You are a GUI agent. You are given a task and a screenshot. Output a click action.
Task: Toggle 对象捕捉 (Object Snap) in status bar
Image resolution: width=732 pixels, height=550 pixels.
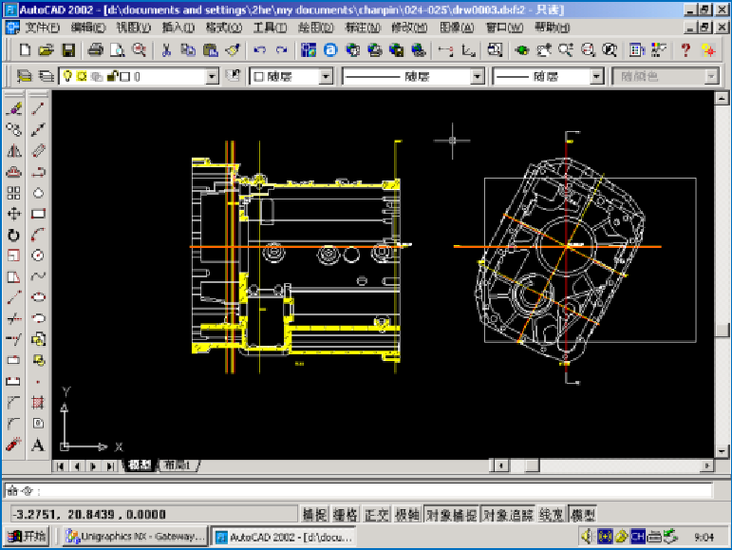451,515
